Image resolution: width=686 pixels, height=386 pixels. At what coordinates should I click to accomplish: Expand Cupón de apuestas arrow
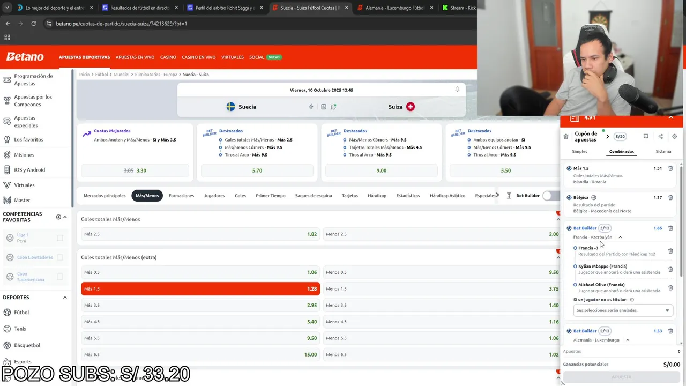[607, 137]
